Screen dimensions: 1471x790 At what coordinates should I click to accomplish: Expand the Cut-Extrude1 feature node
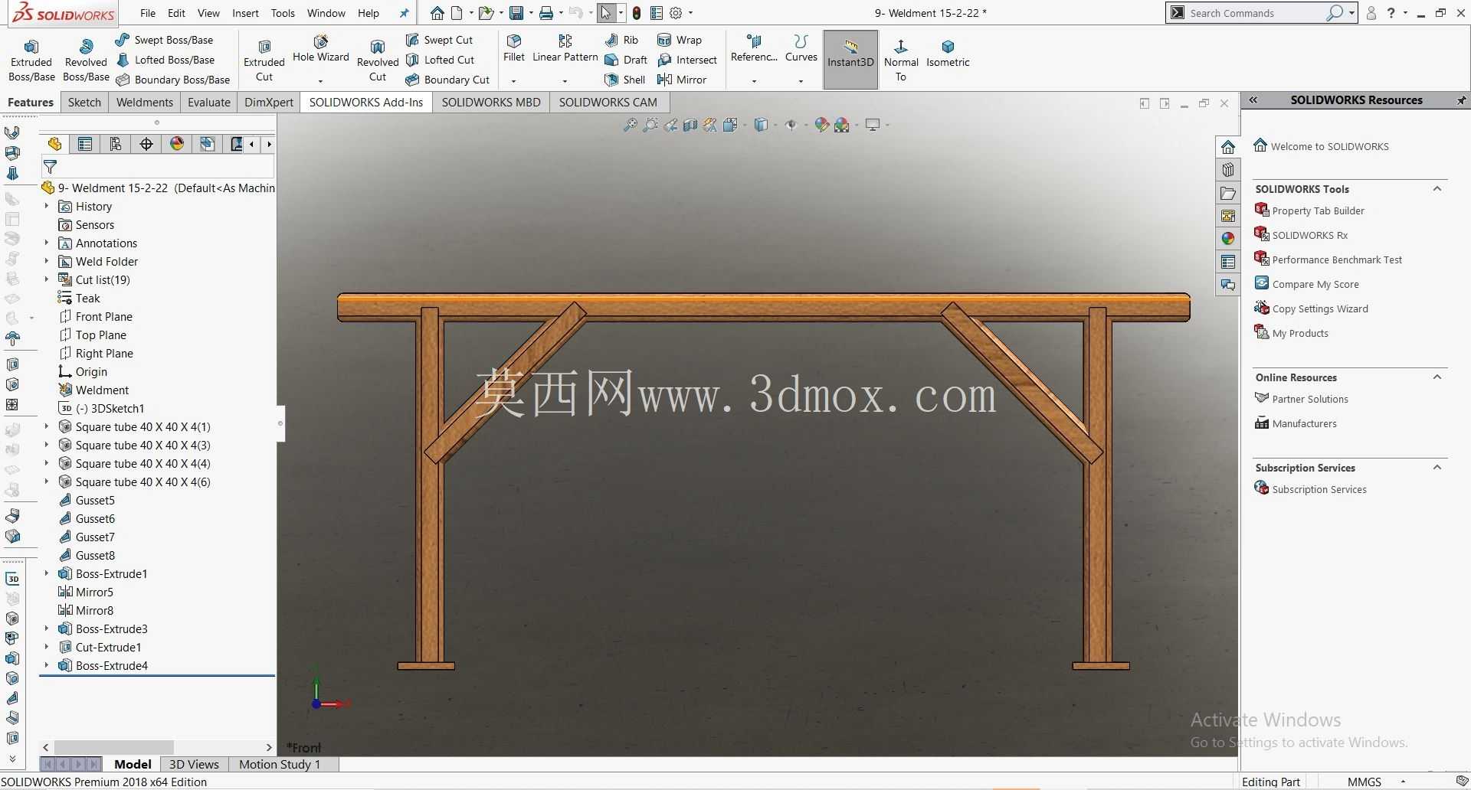(47, 647)
